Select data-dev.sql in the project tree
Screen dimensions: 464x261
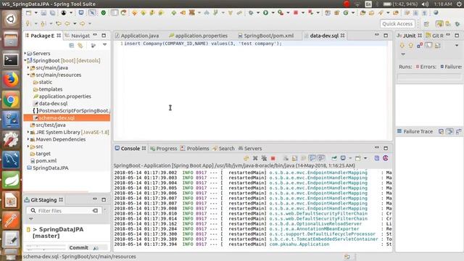click(53, 103)
